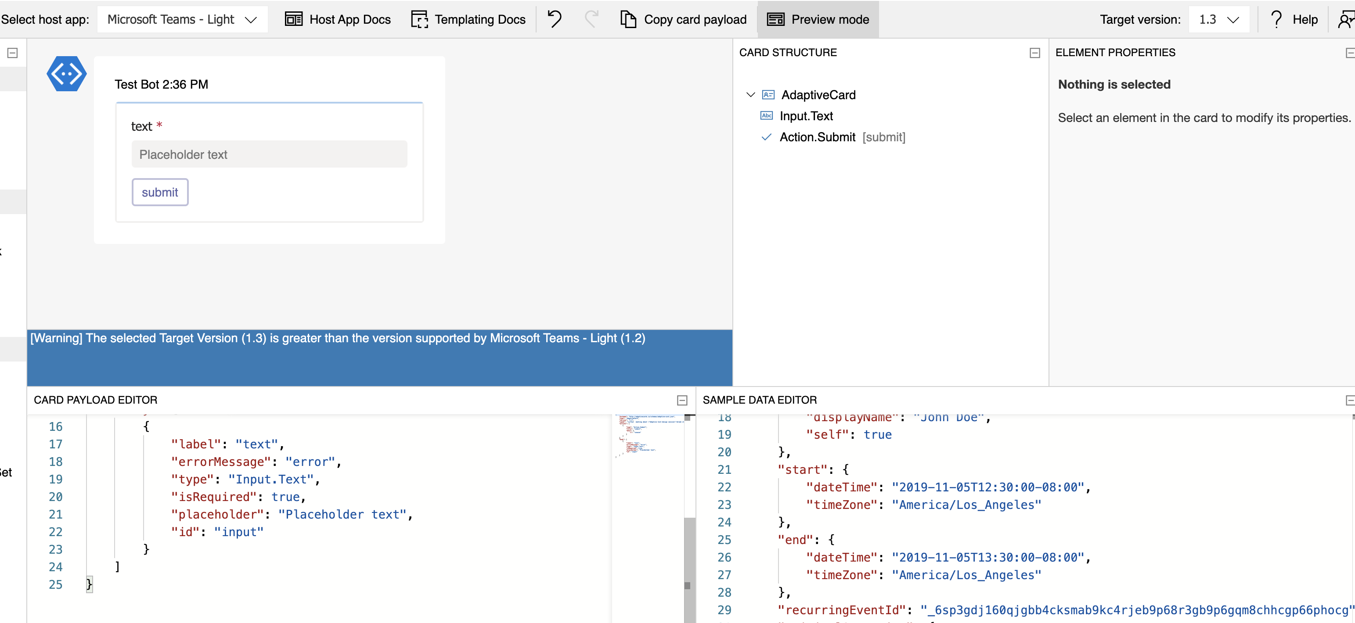Click the Test Bot avatar icon
The image size is (1355, 623).
point(66,74)
